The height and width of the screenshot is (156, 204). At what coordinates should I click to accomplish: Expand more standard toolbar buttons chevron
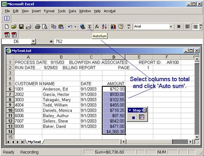point(129,26)
